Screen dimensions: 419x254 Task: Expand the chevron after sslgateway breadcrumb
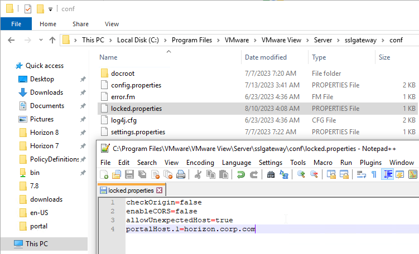383,40
